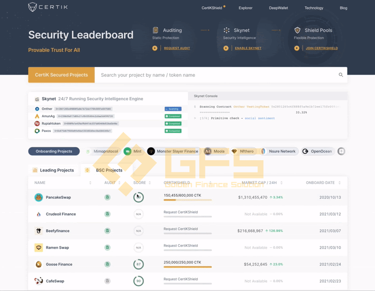Click the Join CertiKShield link
Screen dimensions: 375x291
pyautogui.click(x=322, y=48)
